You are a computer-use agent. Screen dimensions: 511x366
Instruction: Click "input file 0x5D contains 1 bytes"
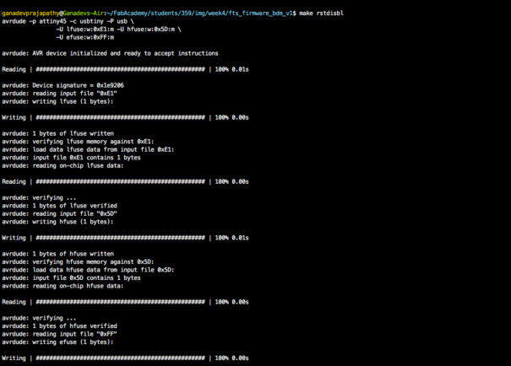pos(86,278)
